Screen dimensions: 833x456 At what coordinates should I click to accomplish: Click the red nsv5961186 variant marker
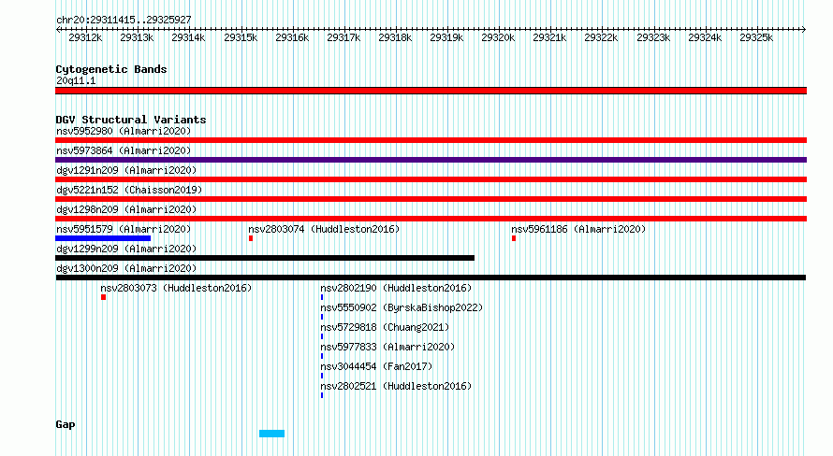point(514,238)
